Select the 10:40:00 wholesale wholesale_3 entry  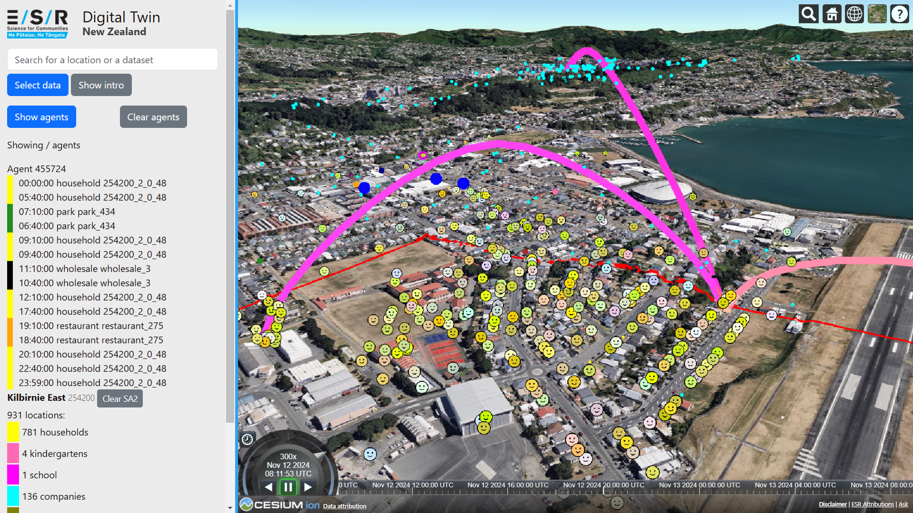[x=85, y=283]
